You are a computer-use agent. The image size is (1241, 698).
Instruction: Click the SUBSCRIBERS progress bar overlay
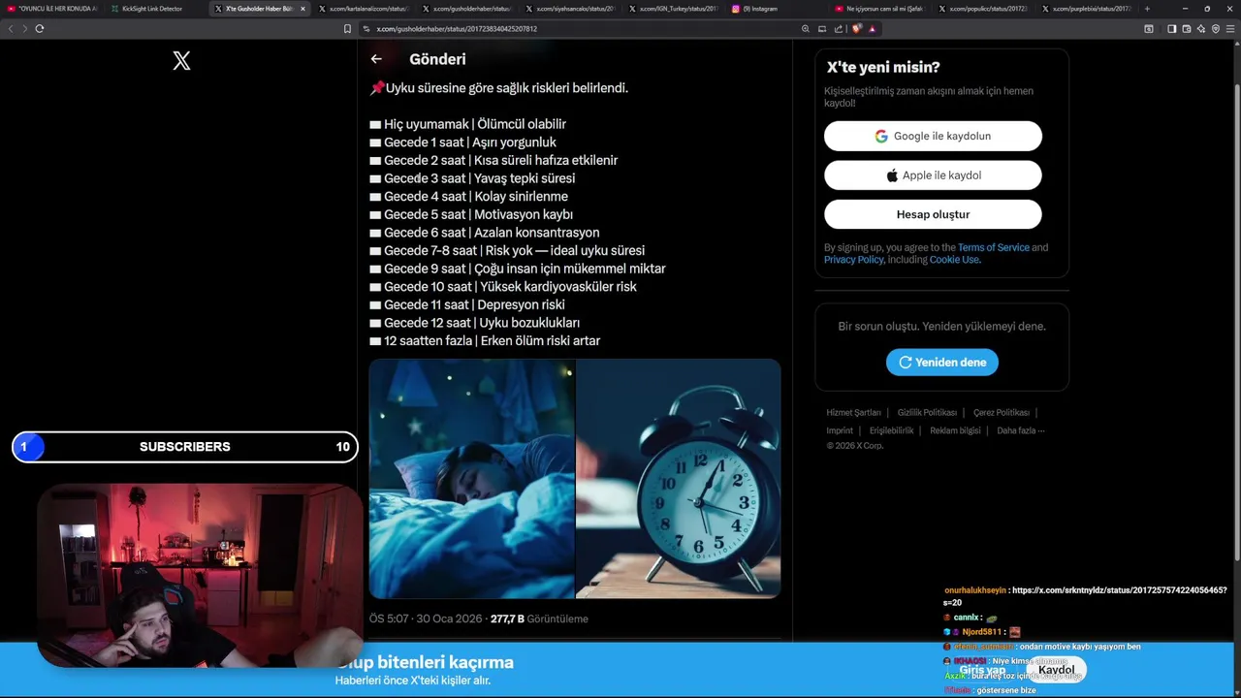click(185, 447)
